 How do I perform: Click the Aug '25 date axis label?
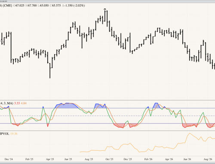pos(89,159)
